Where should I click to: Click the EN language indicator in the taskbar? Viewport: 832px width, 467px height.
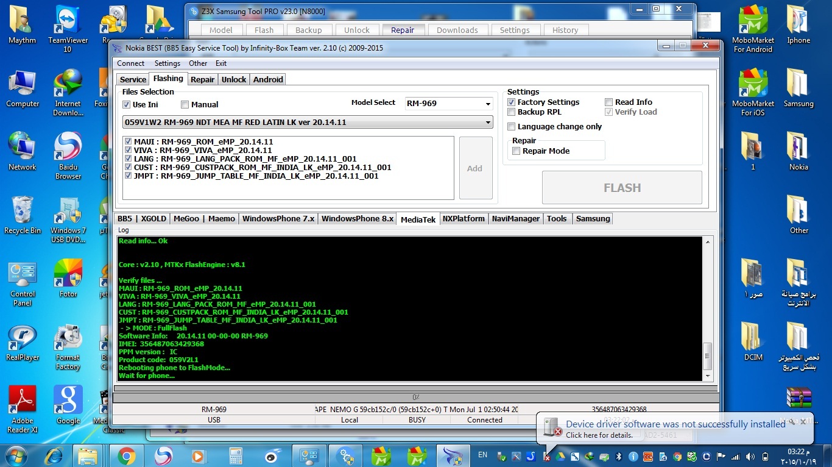click(x=482, y=455)
